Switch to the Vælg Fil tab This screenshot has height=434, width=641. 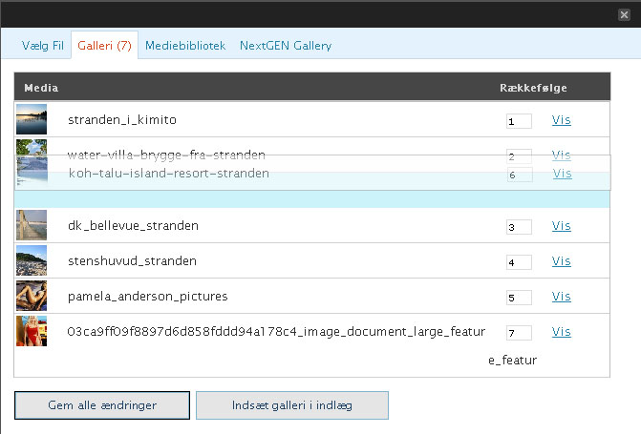43,46
